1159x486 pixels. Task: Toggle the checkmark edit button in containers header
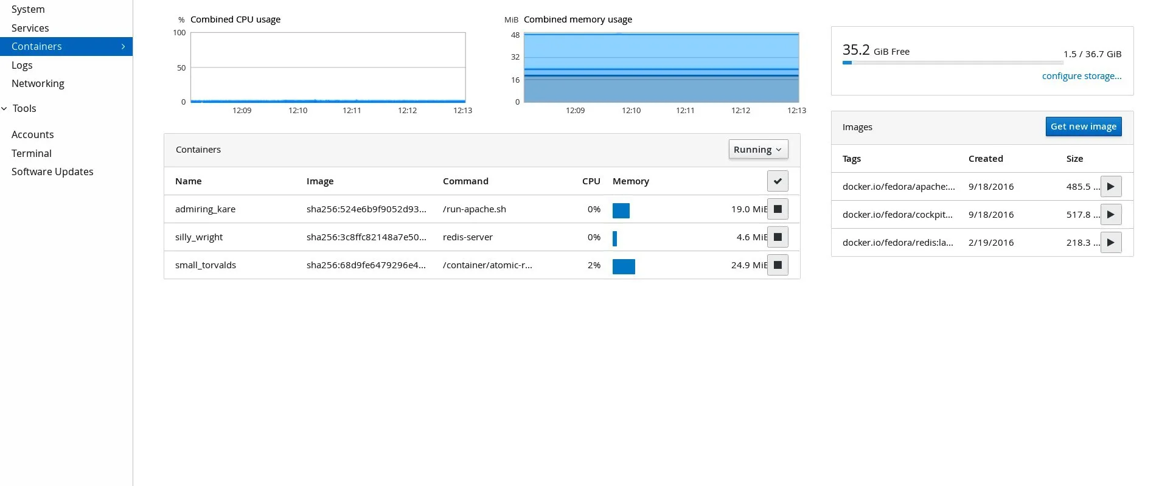click(777, 181)
